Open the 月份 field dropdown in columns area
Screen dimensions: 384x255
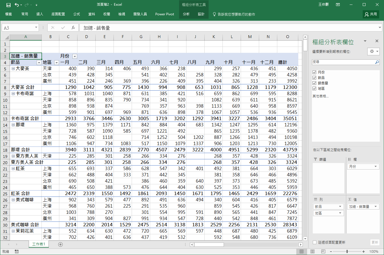[x=375, y=166]
